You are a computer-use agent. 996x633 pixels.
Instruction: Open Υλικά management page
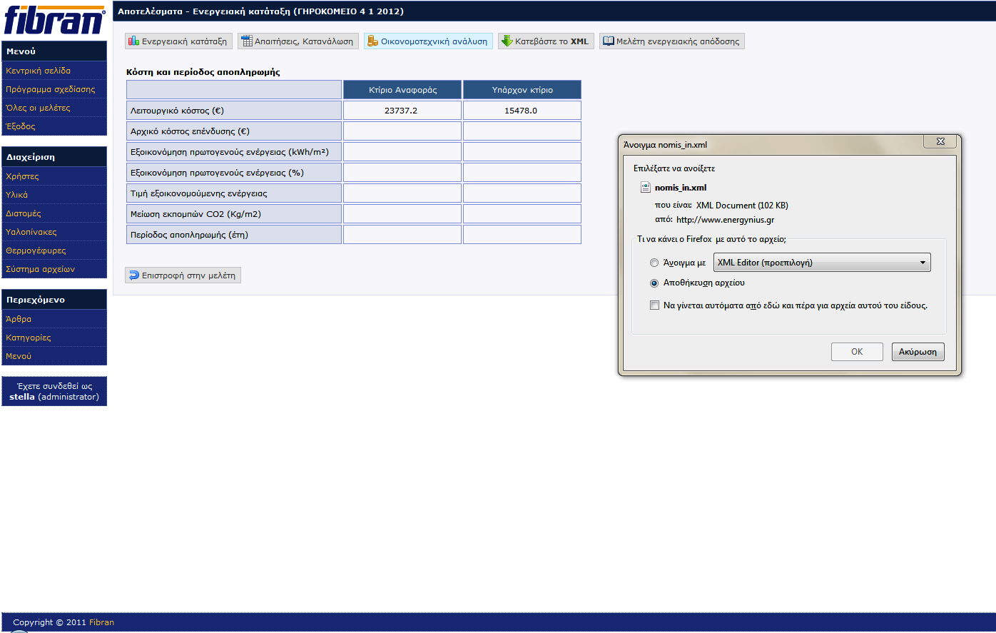point(17,195)
